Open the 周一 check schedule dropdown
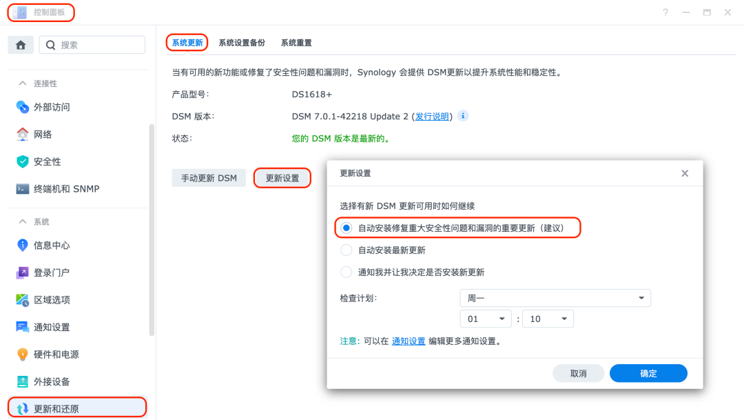Screen dimensions: 744x420 pyautogui.click(x=555, y=298)
